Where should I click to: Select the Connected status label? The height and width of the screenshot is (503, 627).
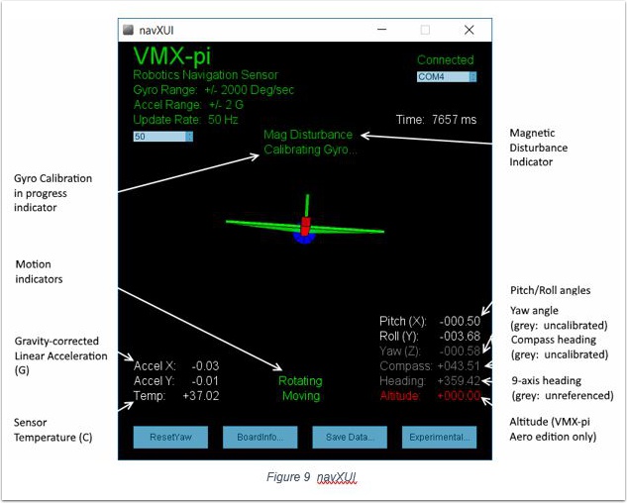[x=445, y=60]
